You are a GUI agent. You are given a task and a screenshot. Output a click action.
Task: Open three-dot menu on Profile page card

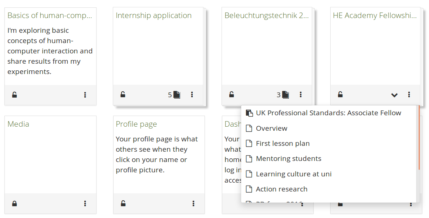[x=193, y=203]
